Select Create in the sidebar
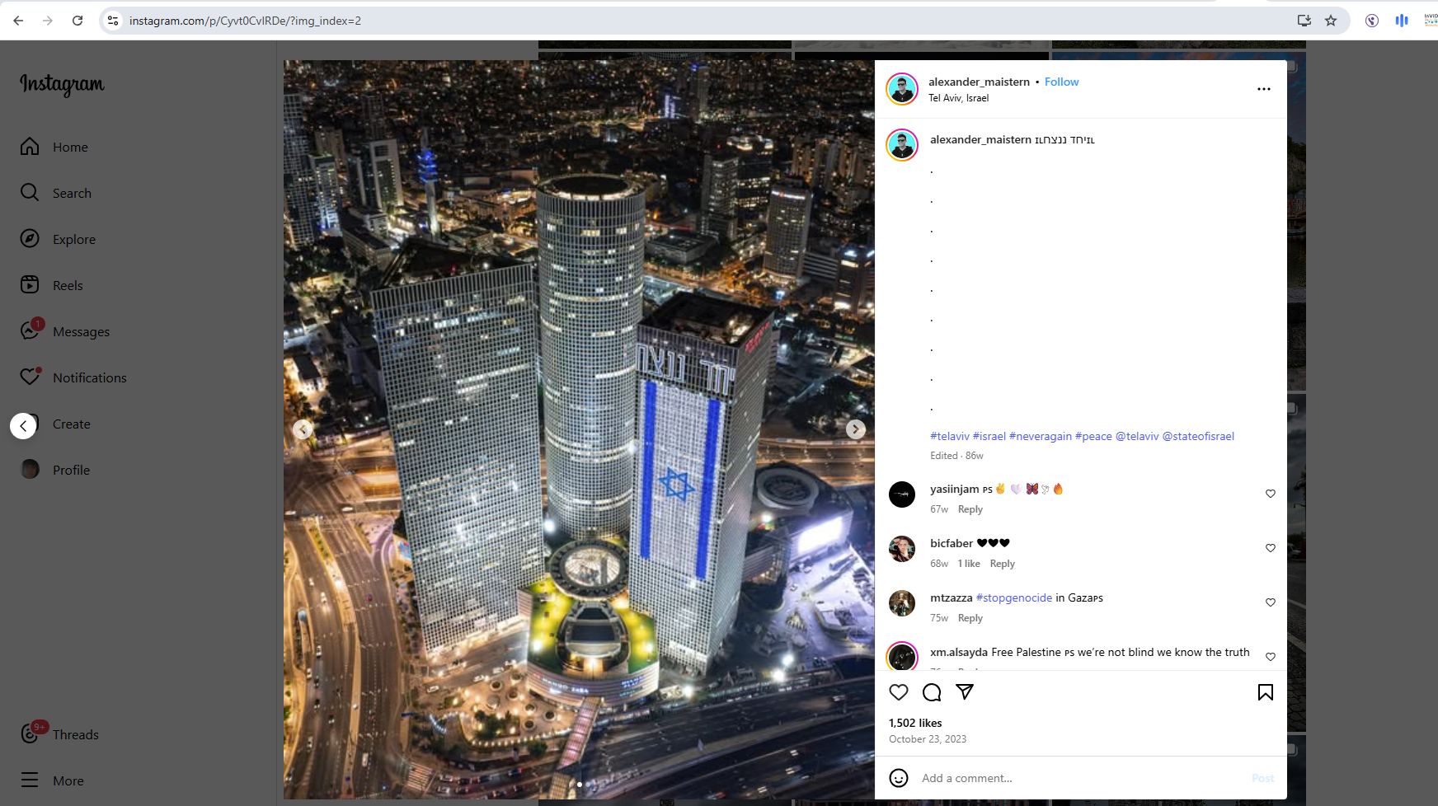Image resolution: width=1438 pixels, height=806 pixels. (72, 424)
